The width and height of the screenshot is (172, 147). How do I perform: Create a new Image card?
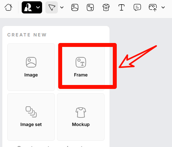point(31,67)
